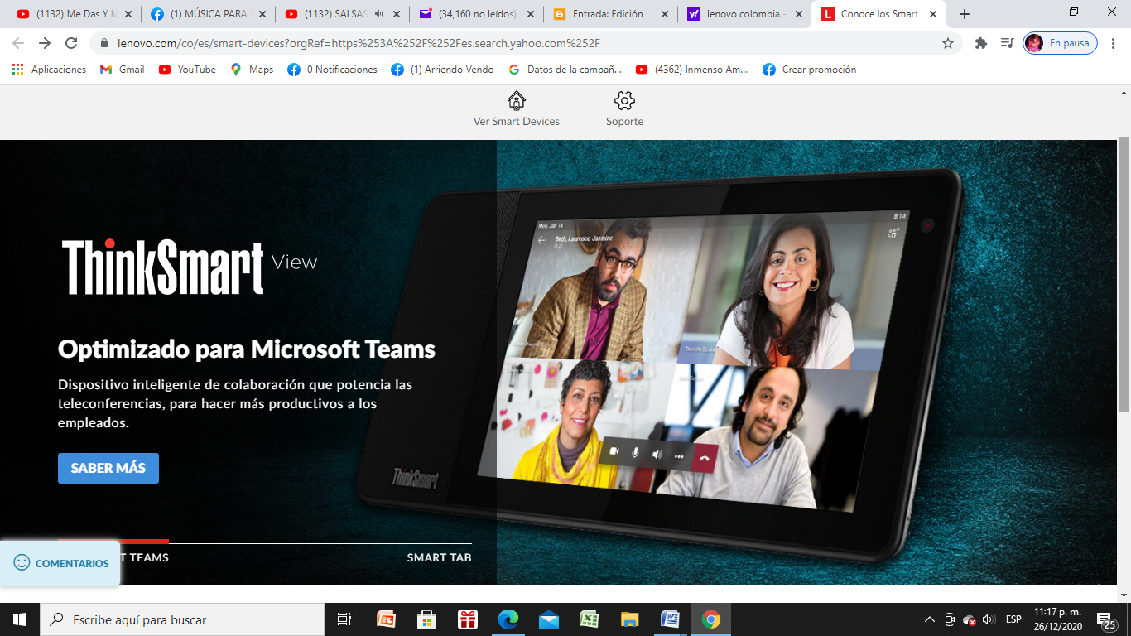This screenshot has height=636, width=1131.
Task: Open the volume control in system tray
Action: pyautogui.click(x=989, y=619)
